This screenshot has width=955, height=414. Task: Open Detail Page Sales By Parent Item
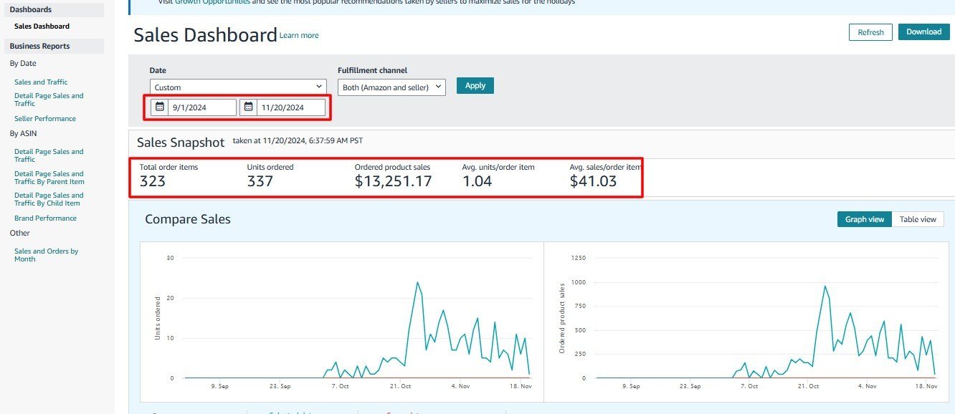[49, 178]
